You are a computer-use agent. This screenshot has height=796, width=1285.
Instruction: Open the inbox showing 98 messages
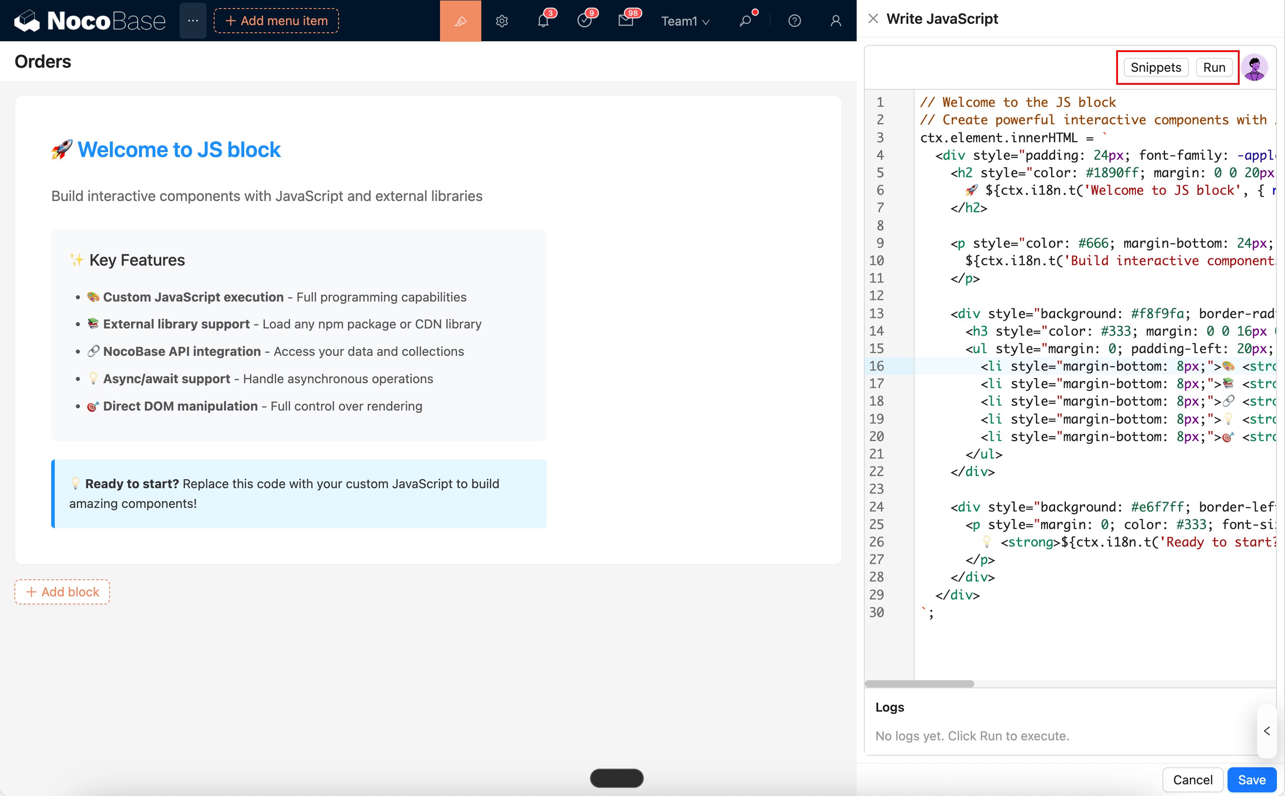(626, 21)
